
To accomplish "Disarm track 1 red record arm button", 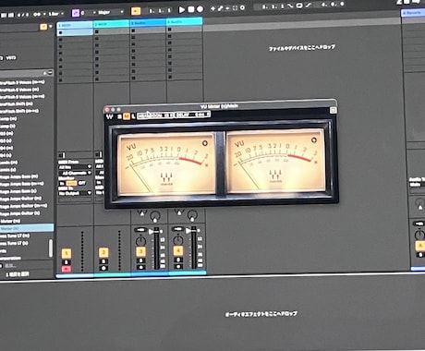I will click(67, 269).
